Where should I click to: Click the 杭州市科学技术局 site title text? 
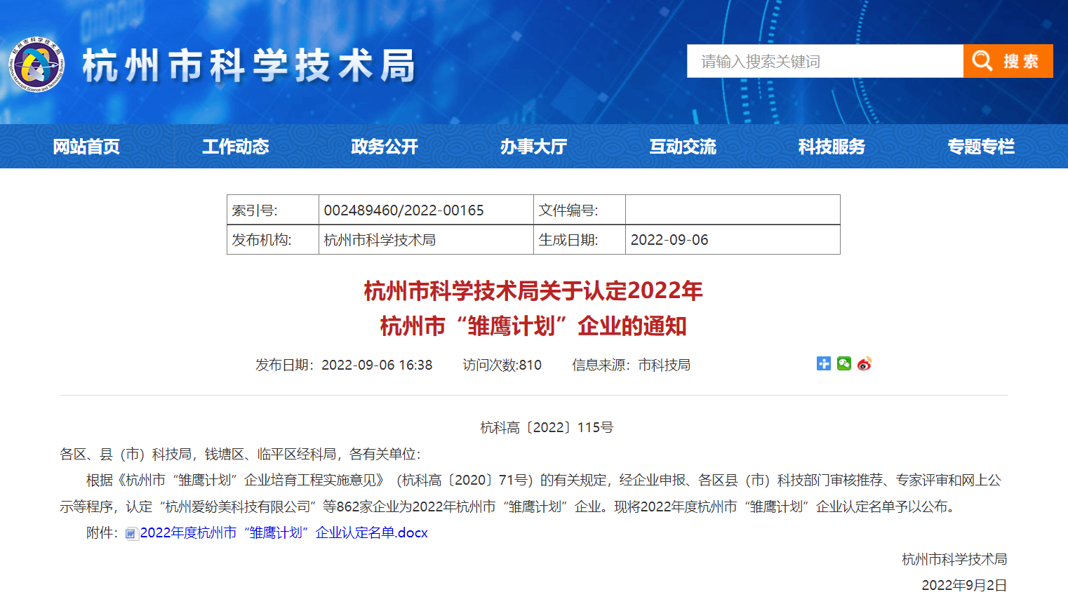(249, 66)
